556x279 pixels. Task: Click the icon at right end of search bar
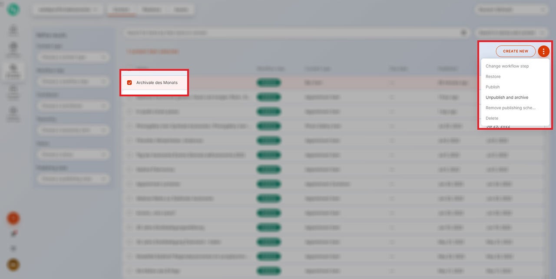point(463,33)
